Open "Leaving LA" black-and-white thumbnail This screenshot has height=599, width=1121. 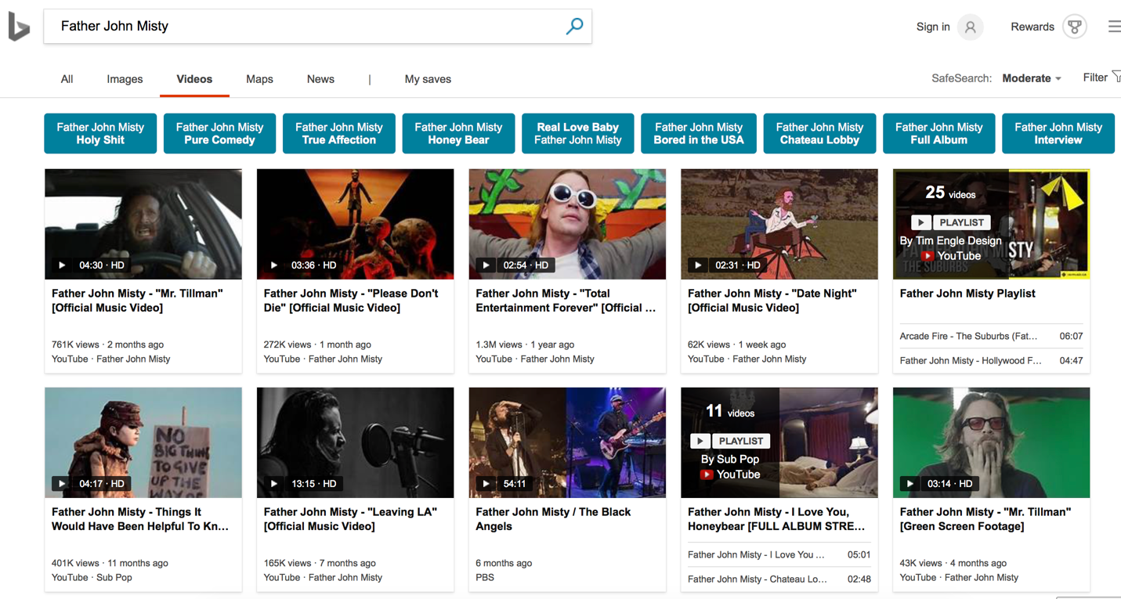355,442
